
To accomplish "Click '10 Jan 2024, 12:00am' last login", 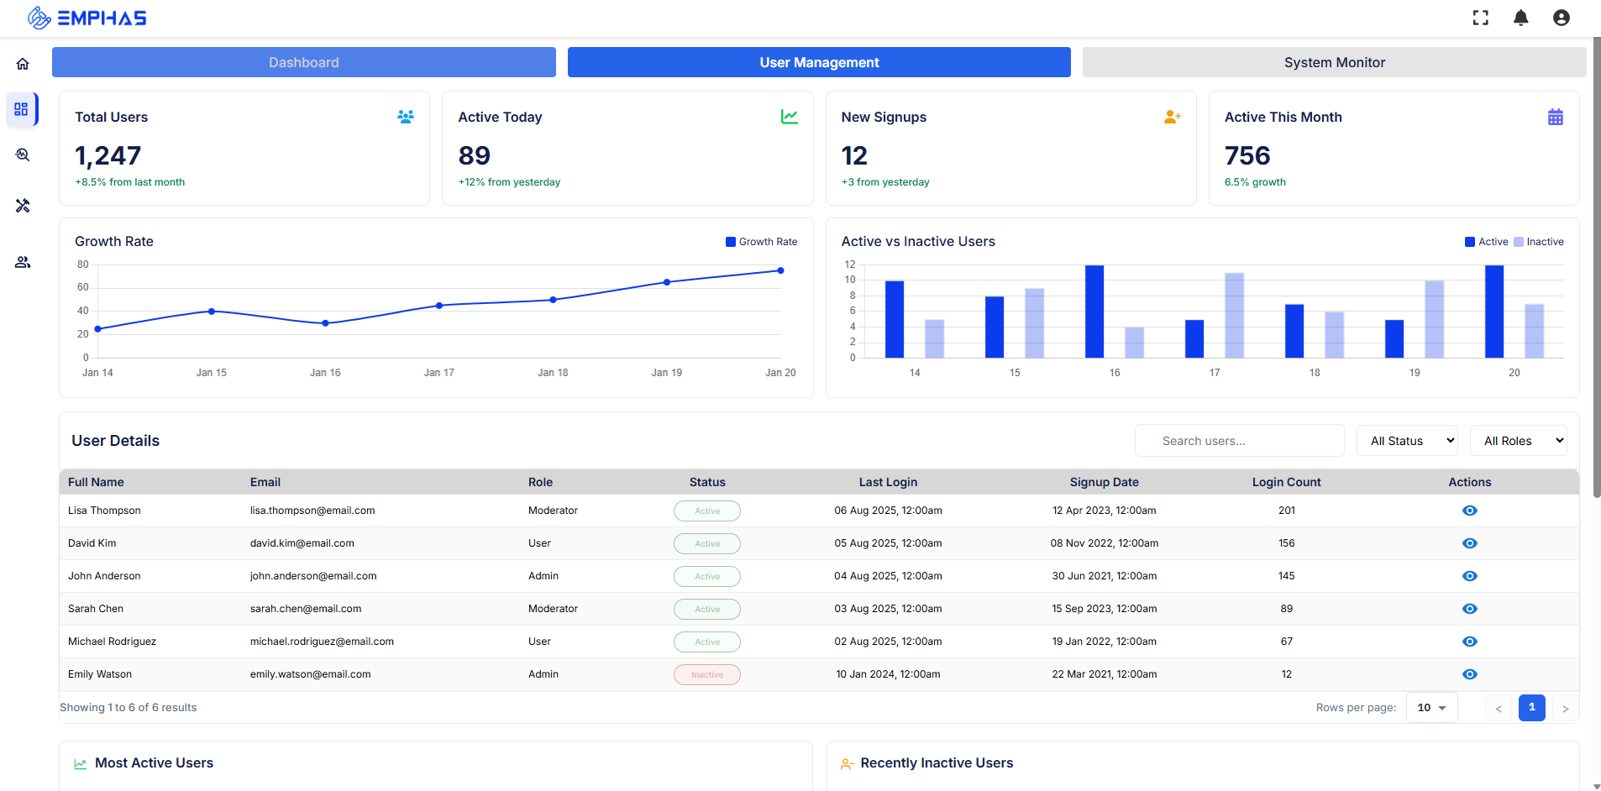I will coord(888,674).
